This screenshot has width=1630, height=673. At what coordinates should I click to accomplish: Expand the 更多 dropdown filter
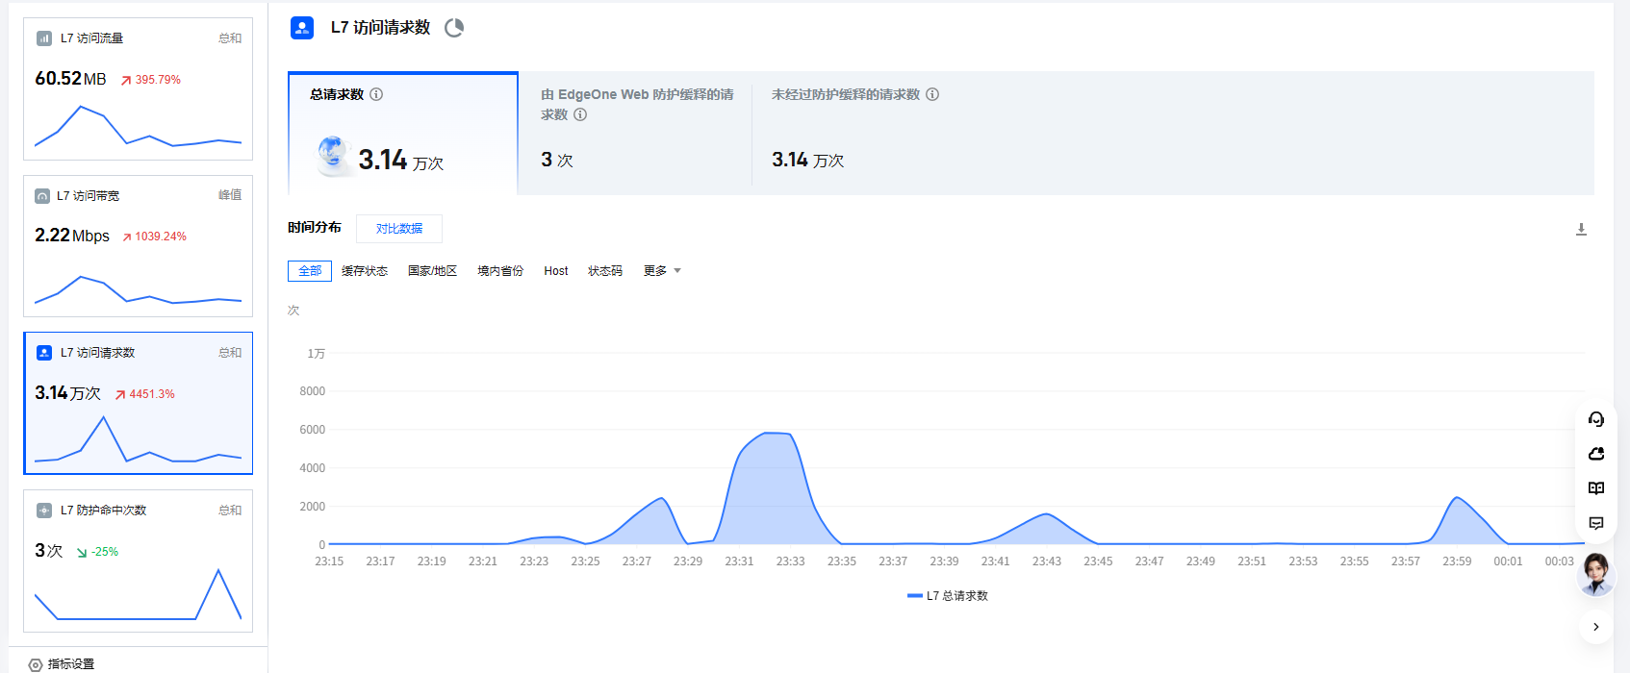tap(663, 271)
